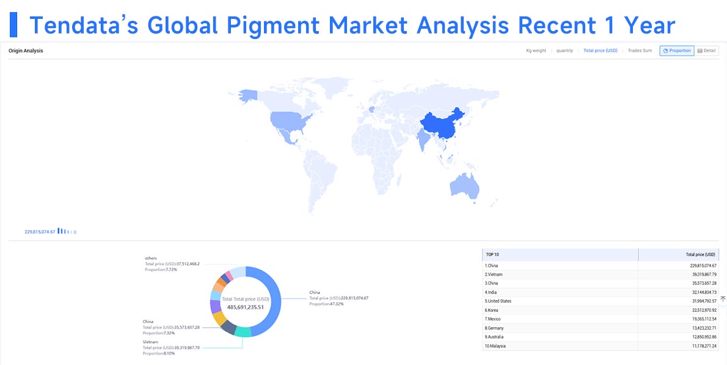Image resolution: width=727 pixels, height=365 pixels.
Task: Select the 5.United States table row
Action: click(601, 301)
